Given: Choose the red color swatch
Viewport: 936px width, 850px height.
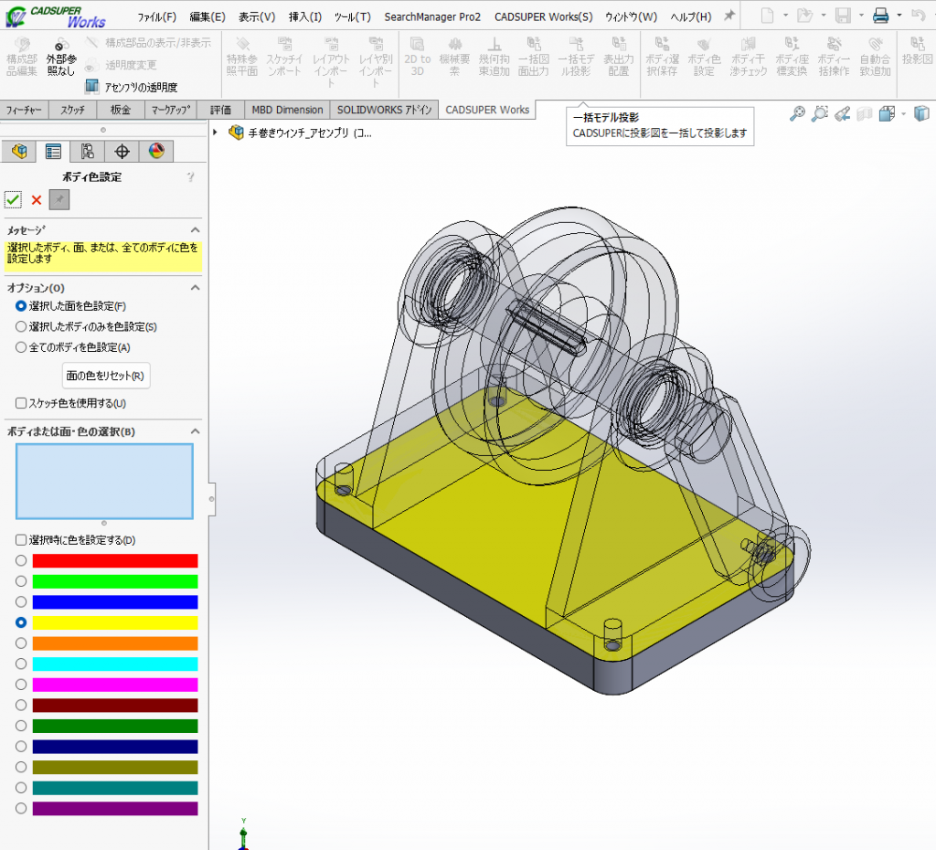Looking at the screenshot, I should 114,561.
